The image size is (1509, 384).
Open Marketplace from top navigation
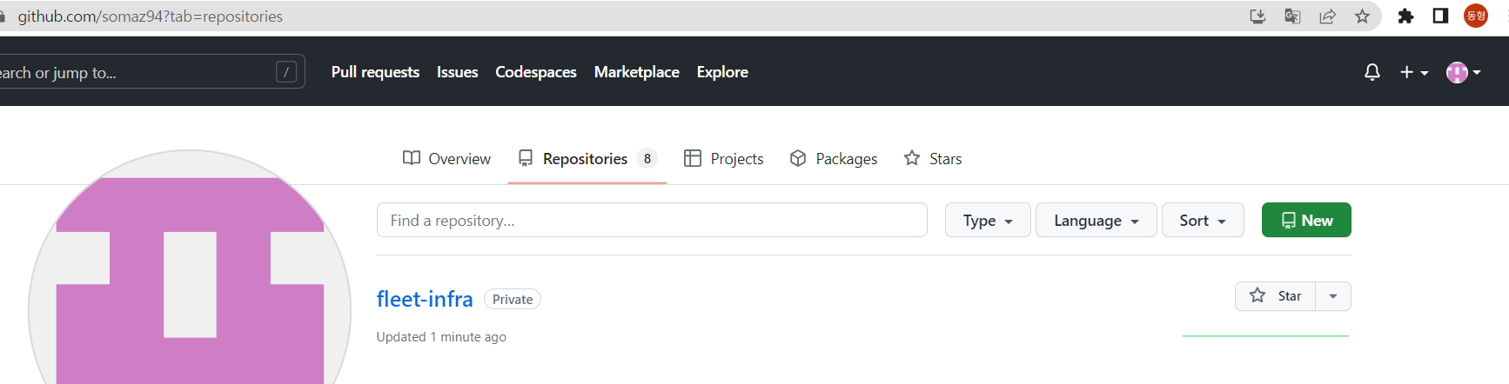click(636, 72)
